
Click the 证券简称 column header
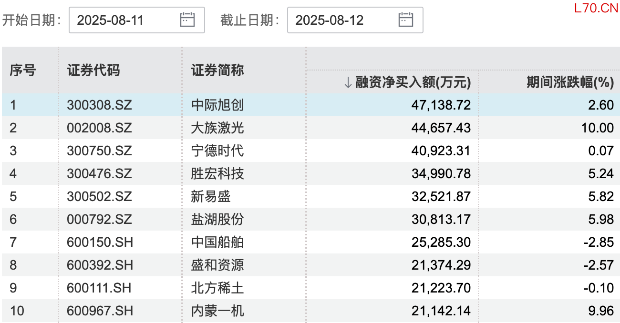click(217, 71)
